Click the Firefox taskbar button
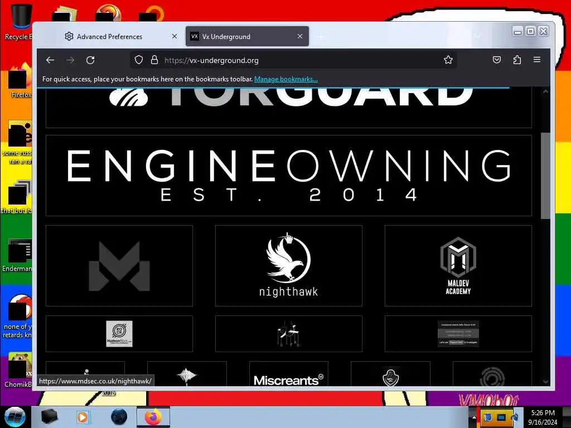Viewport: 571px width, 428px height. 153,417
